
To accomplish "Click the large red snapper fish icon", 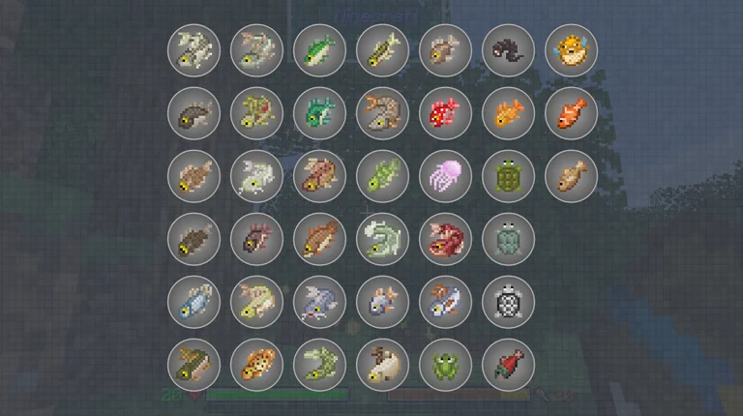I will tap(445, 239).
